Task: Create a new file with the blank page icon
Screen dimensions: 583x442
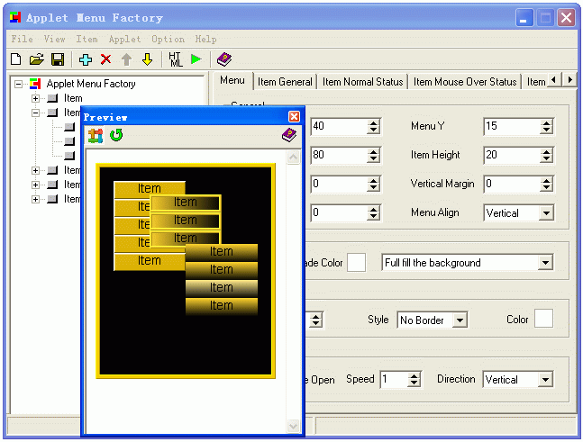Action: point(16,59)
